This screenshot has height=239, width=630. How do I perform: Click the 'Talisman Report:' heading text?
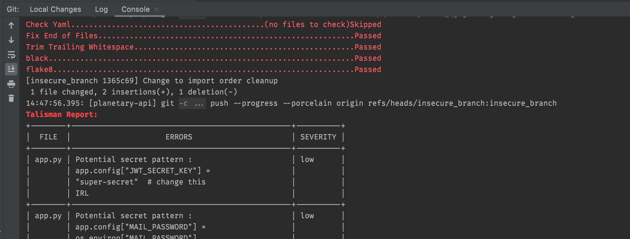pos(61,114)
